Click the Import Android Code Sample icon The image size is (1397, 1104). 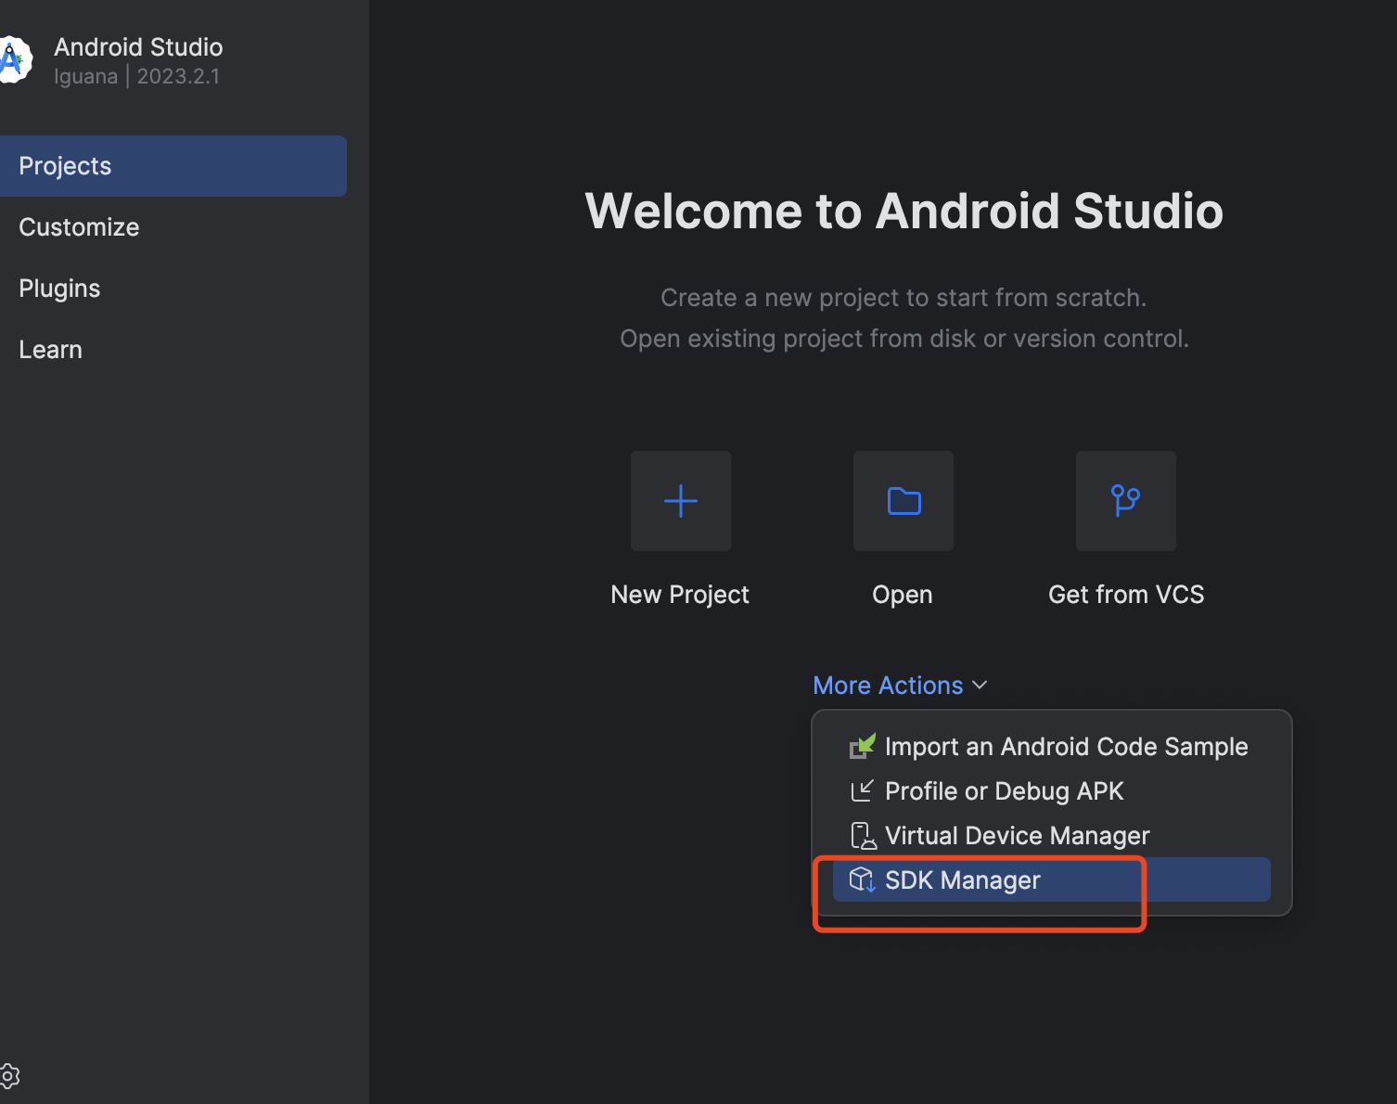tap(863, 746)
